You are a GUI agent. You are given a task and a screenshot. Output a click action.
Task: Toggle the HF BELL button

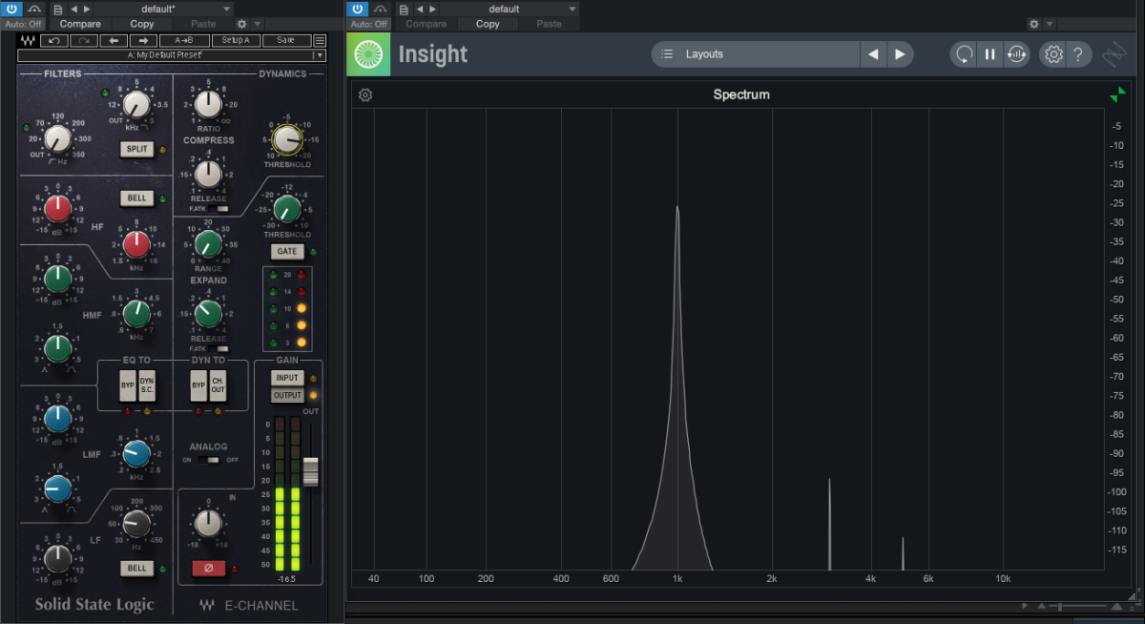[136, 198]
